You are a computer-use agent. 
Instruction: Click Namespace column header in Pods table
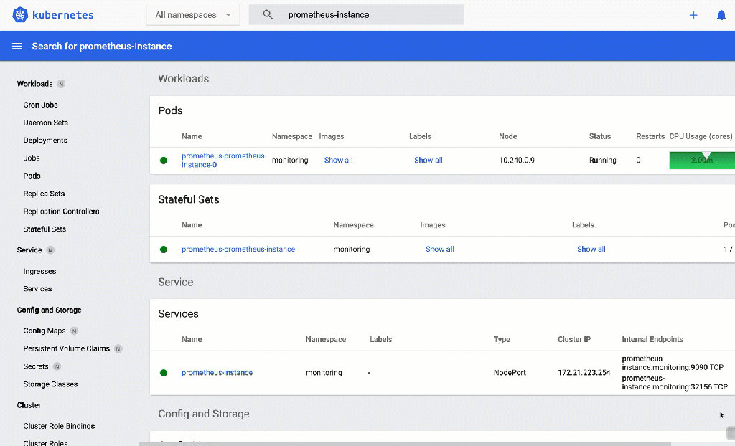coord(292,136)
